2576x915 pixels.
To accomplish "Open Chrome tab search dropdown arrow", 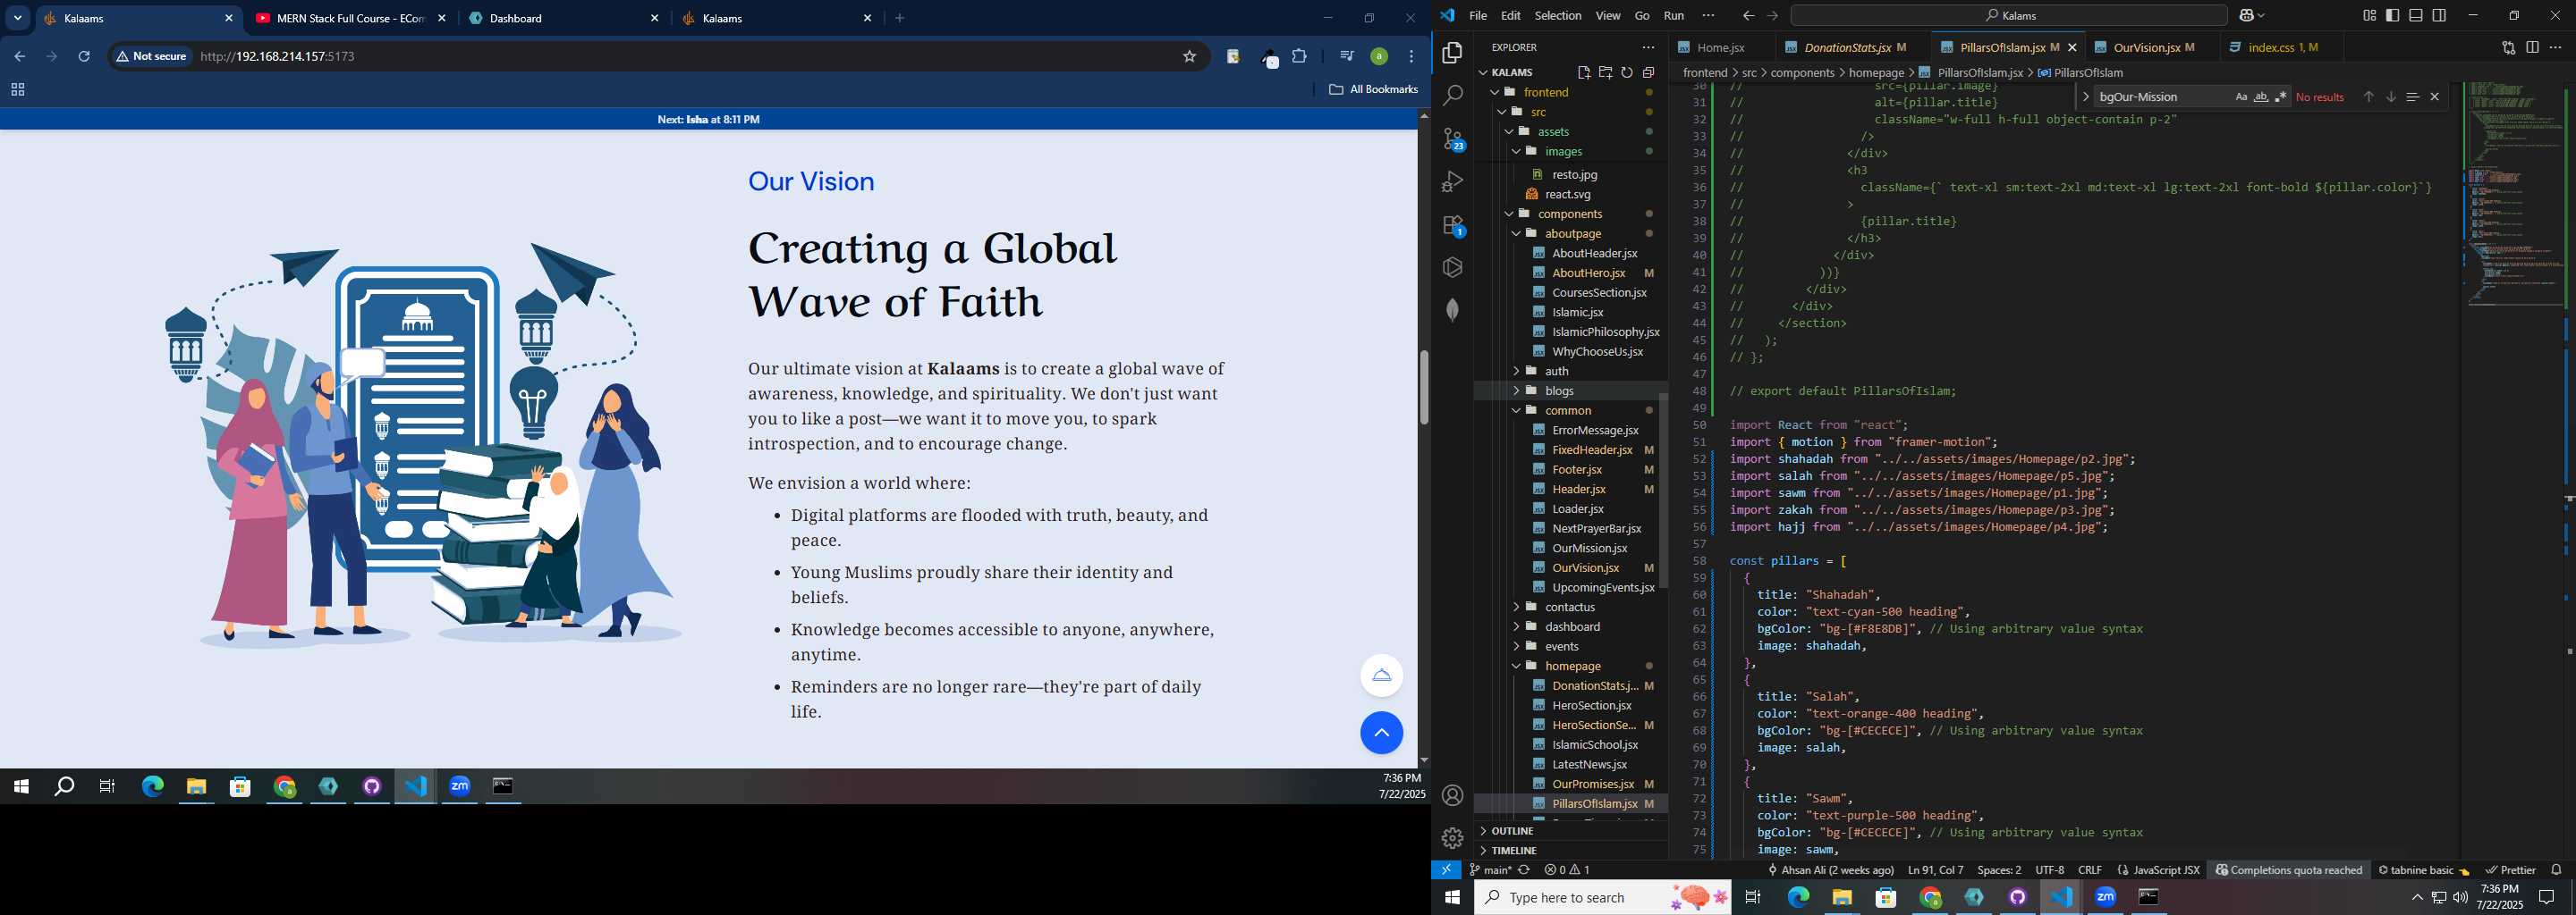I will tap(17, 18).
